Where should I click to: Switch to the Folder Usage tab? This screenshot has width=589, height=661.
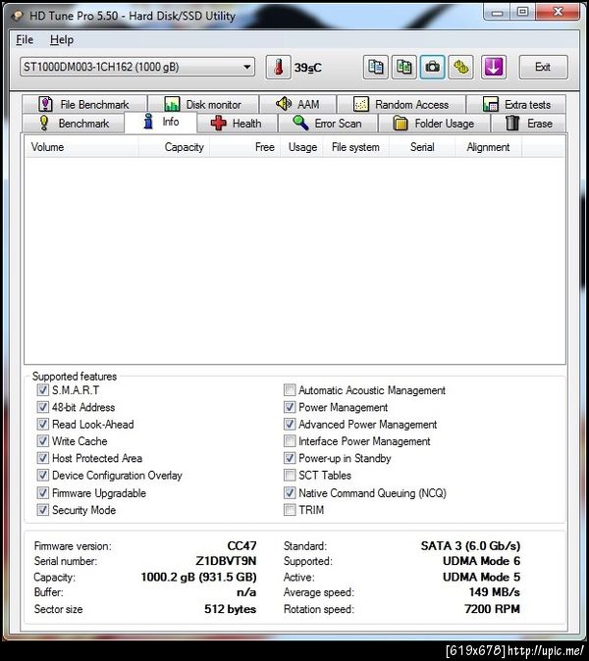click(434, 124)
